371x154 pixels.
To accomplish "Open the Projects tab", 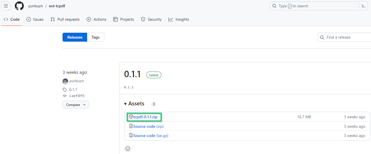I will pyautogui.click(x=124, y=19).
